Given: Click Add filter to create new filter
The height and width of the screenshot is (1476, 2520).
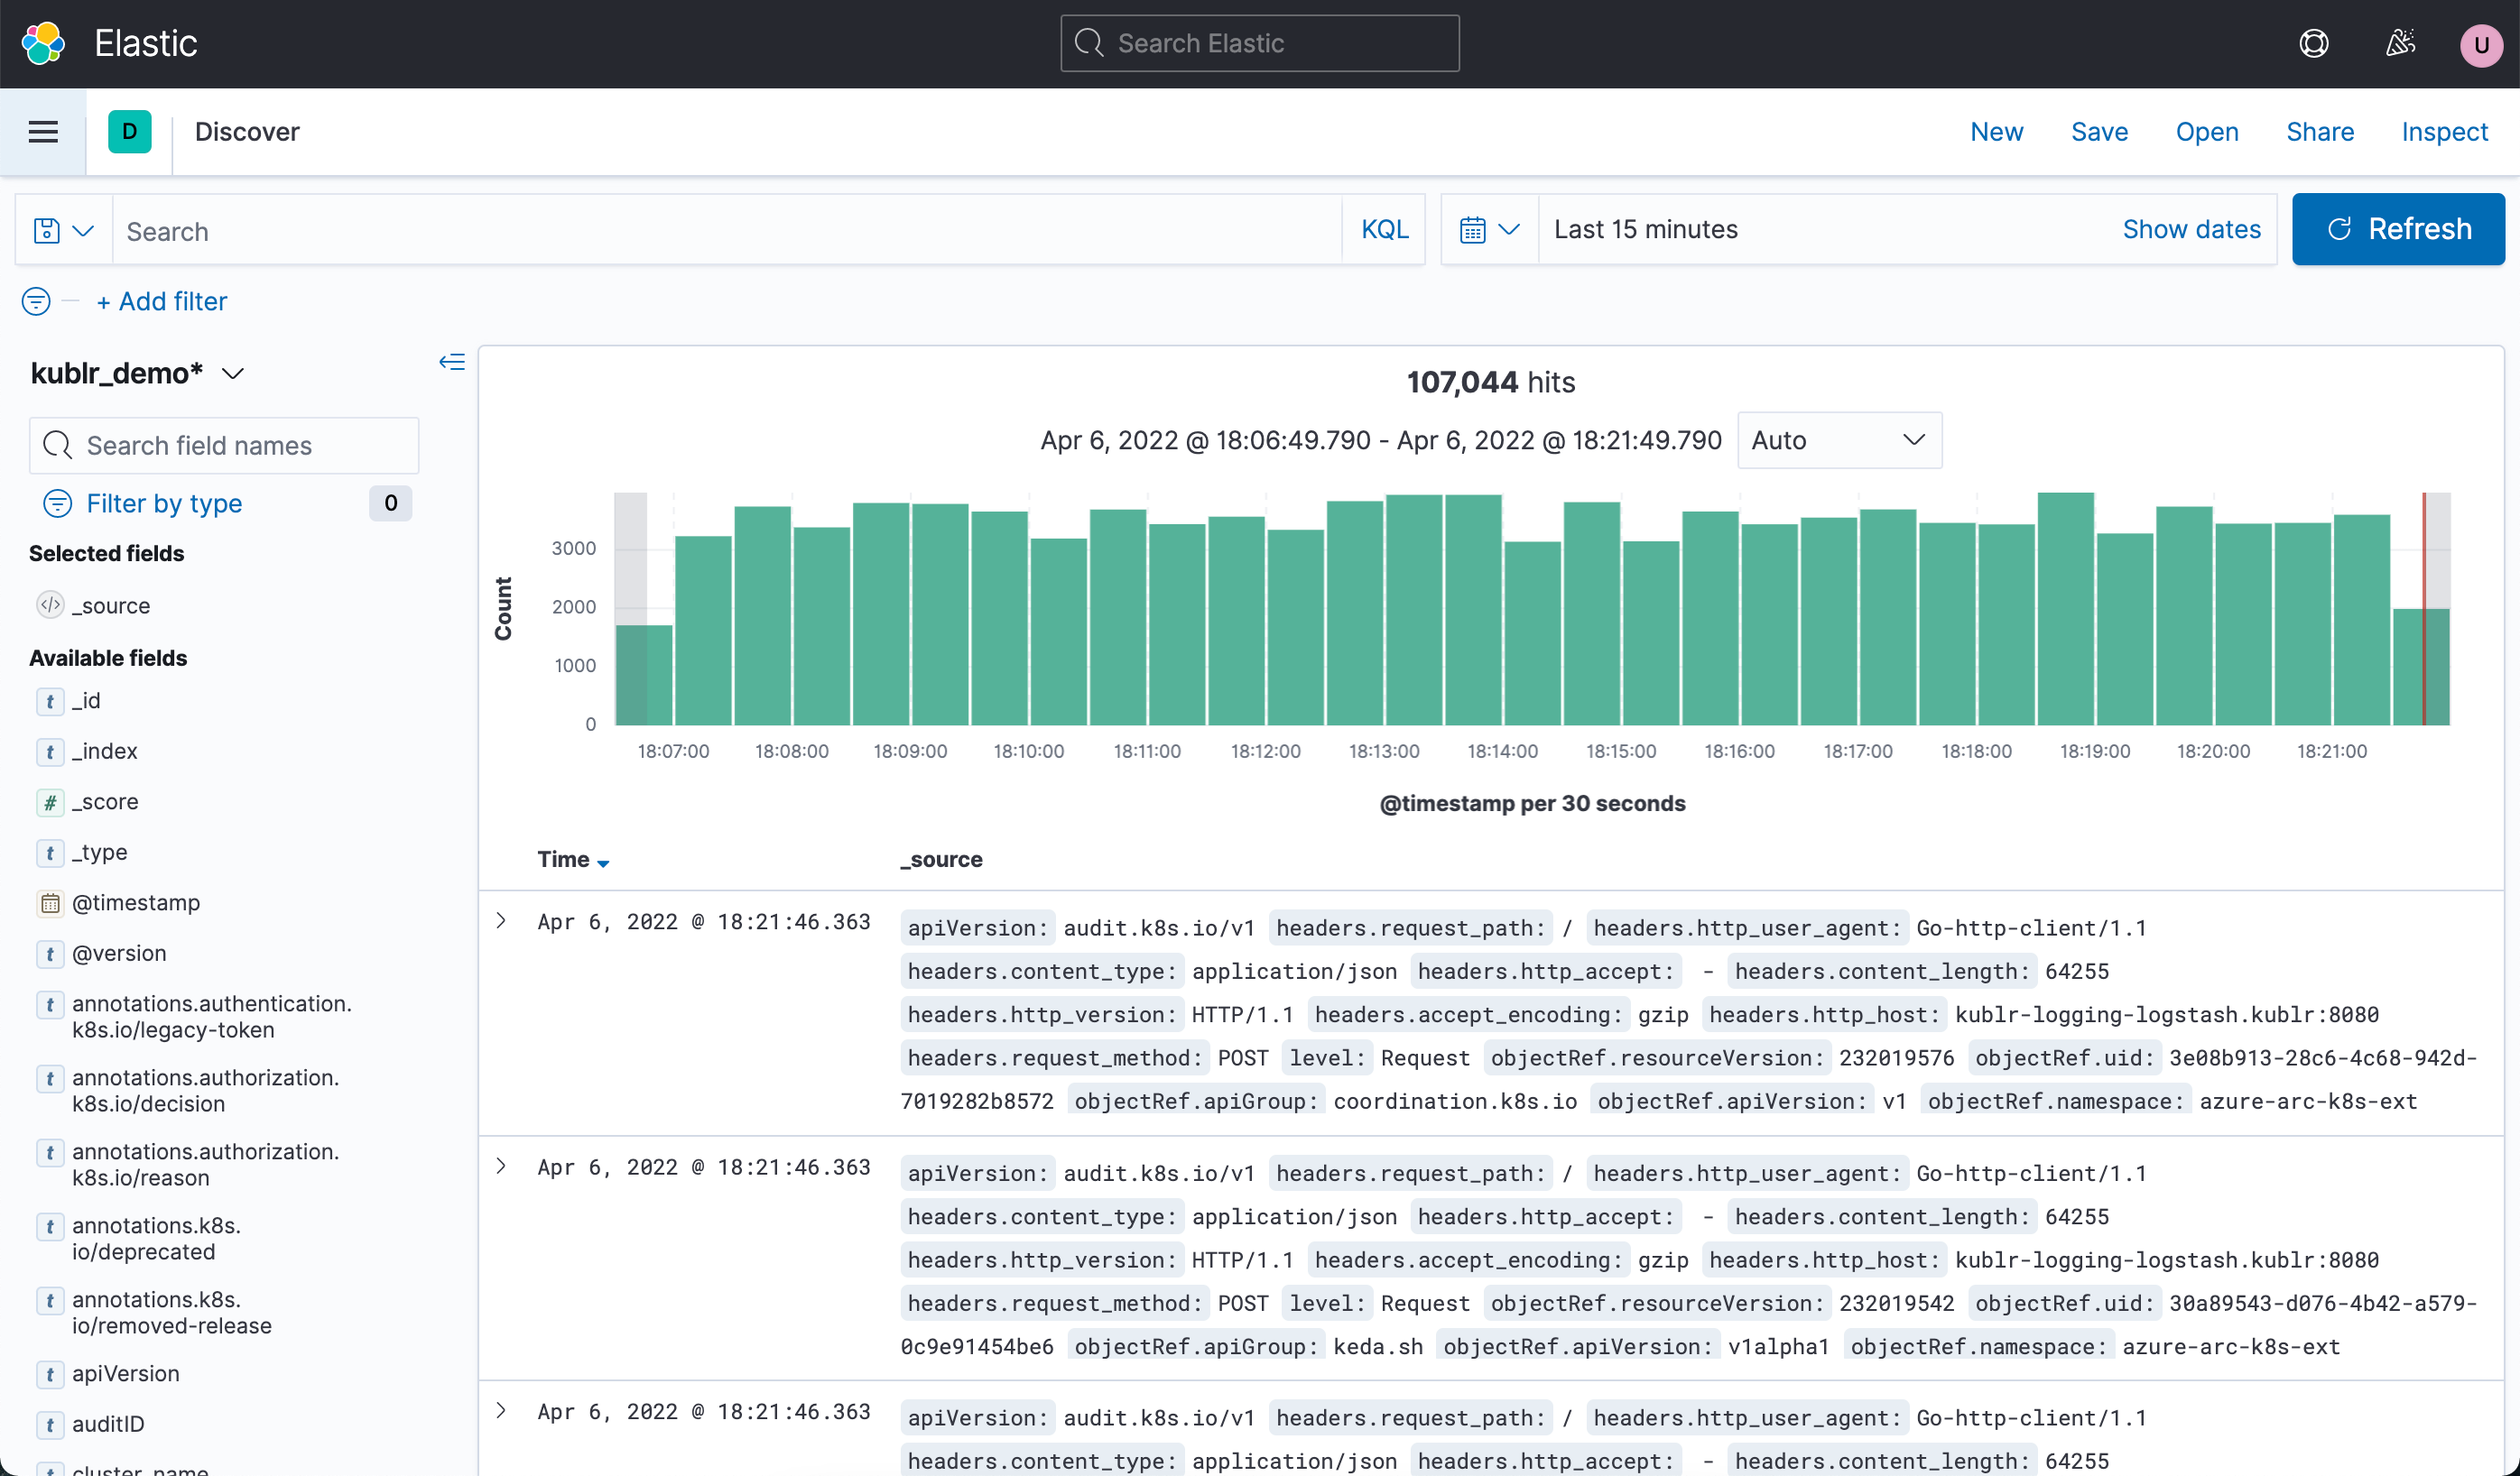Looking at the screenshot, I should pos(162,300).
